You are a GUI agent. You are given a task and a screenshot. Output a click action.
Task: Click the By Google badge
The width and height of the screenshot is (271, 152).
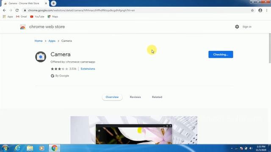(60, 76)
